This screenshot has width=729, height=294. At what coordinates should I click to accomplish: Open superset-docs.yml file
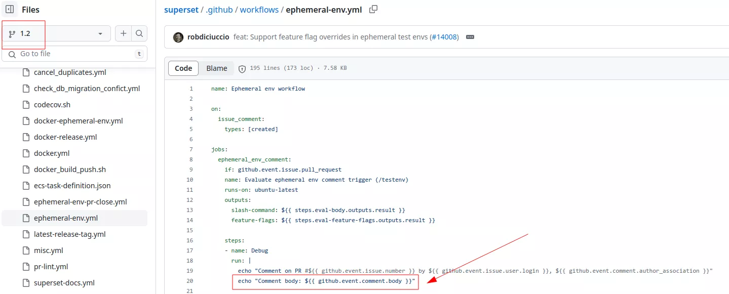click(x=64, y=283)
